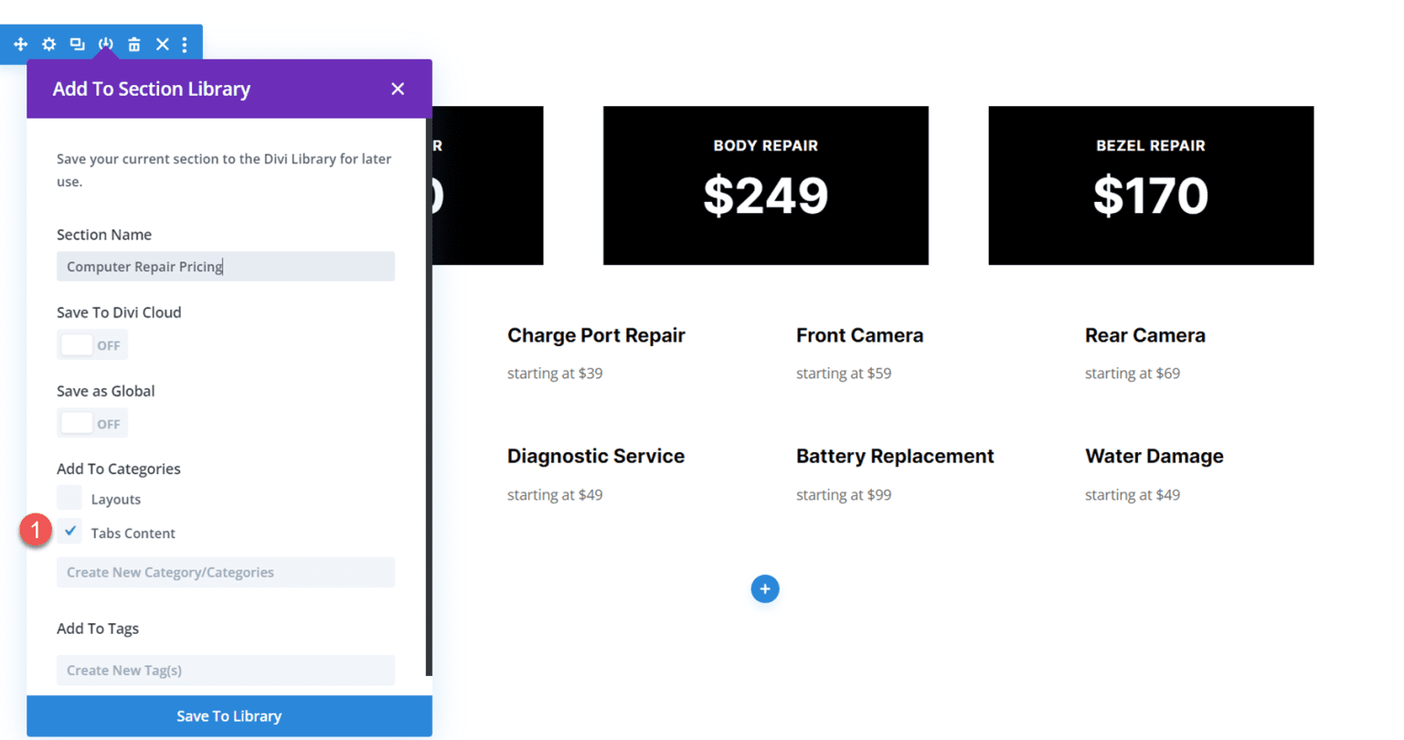Click the X icon in the blue toolbar

point(162,43)
